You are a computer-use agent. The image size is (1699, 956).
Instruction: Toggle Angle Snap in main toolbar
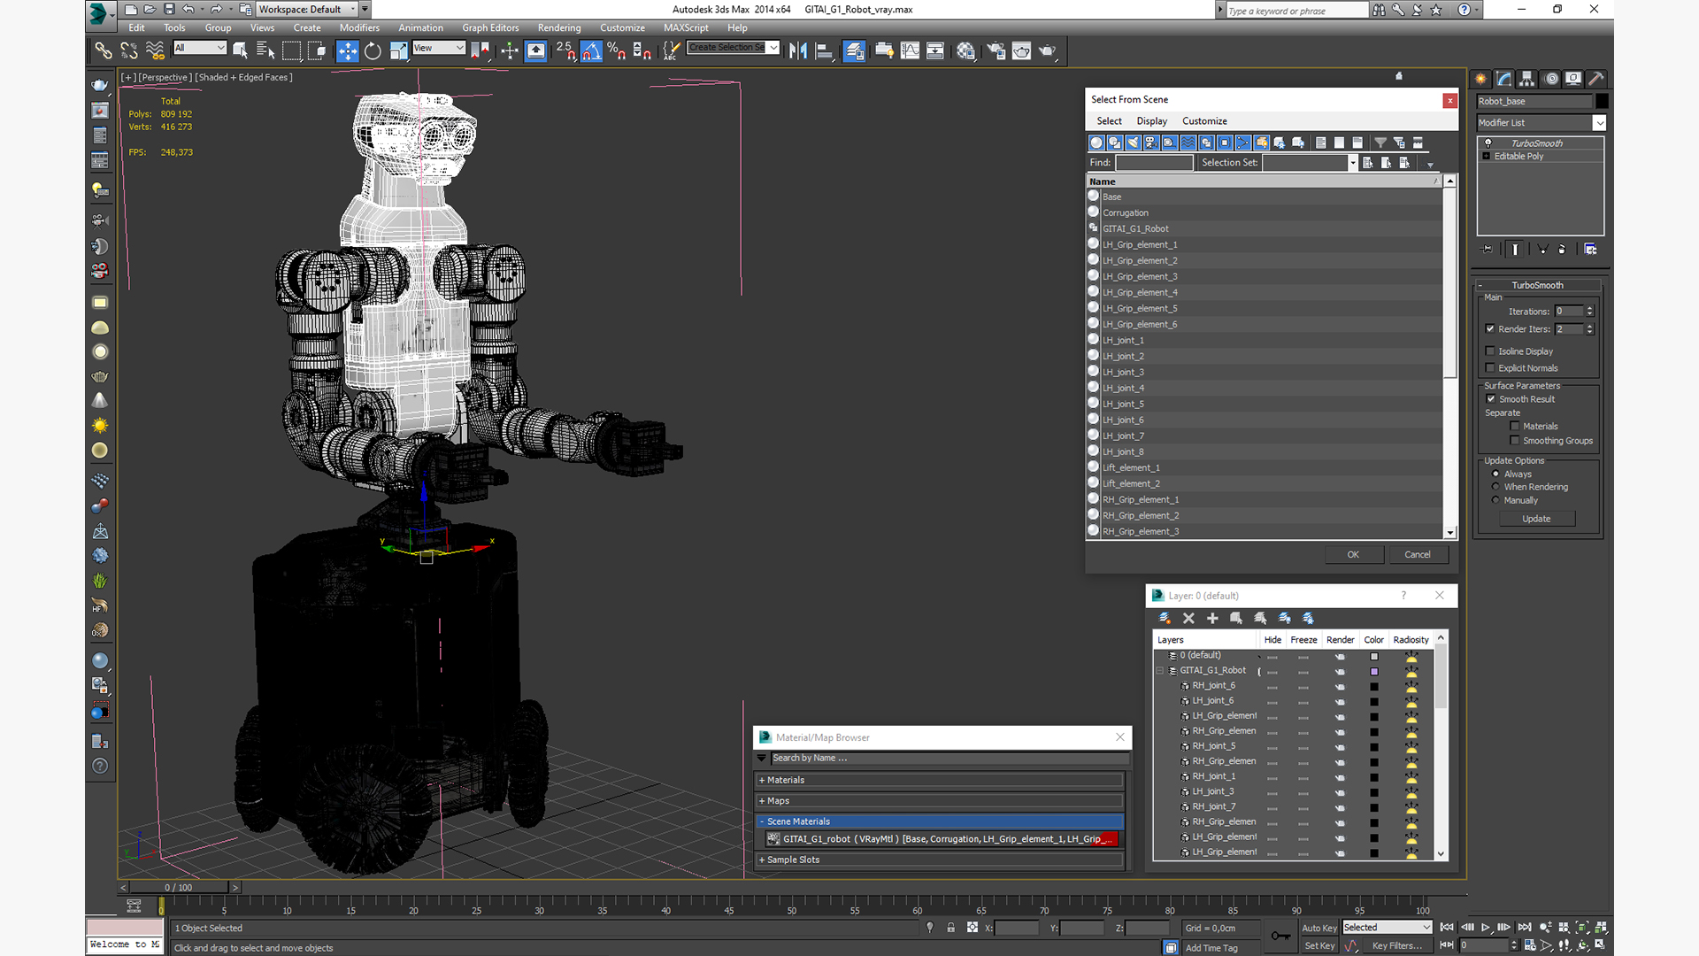pos(591,50)
